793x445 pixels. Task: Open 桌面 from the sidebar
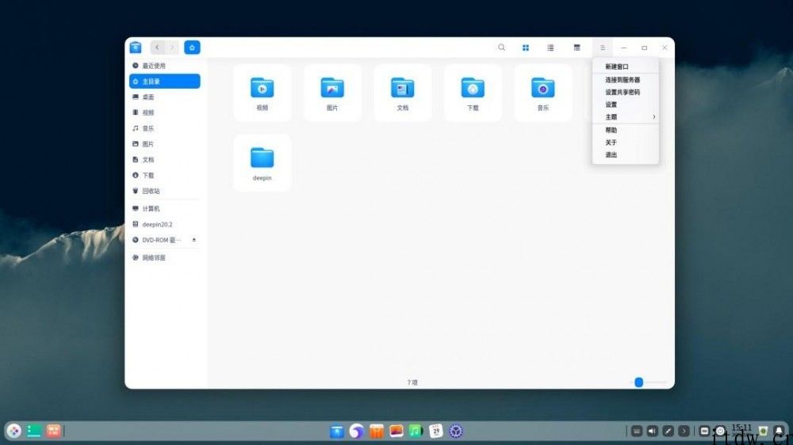(x=164, y=97)
